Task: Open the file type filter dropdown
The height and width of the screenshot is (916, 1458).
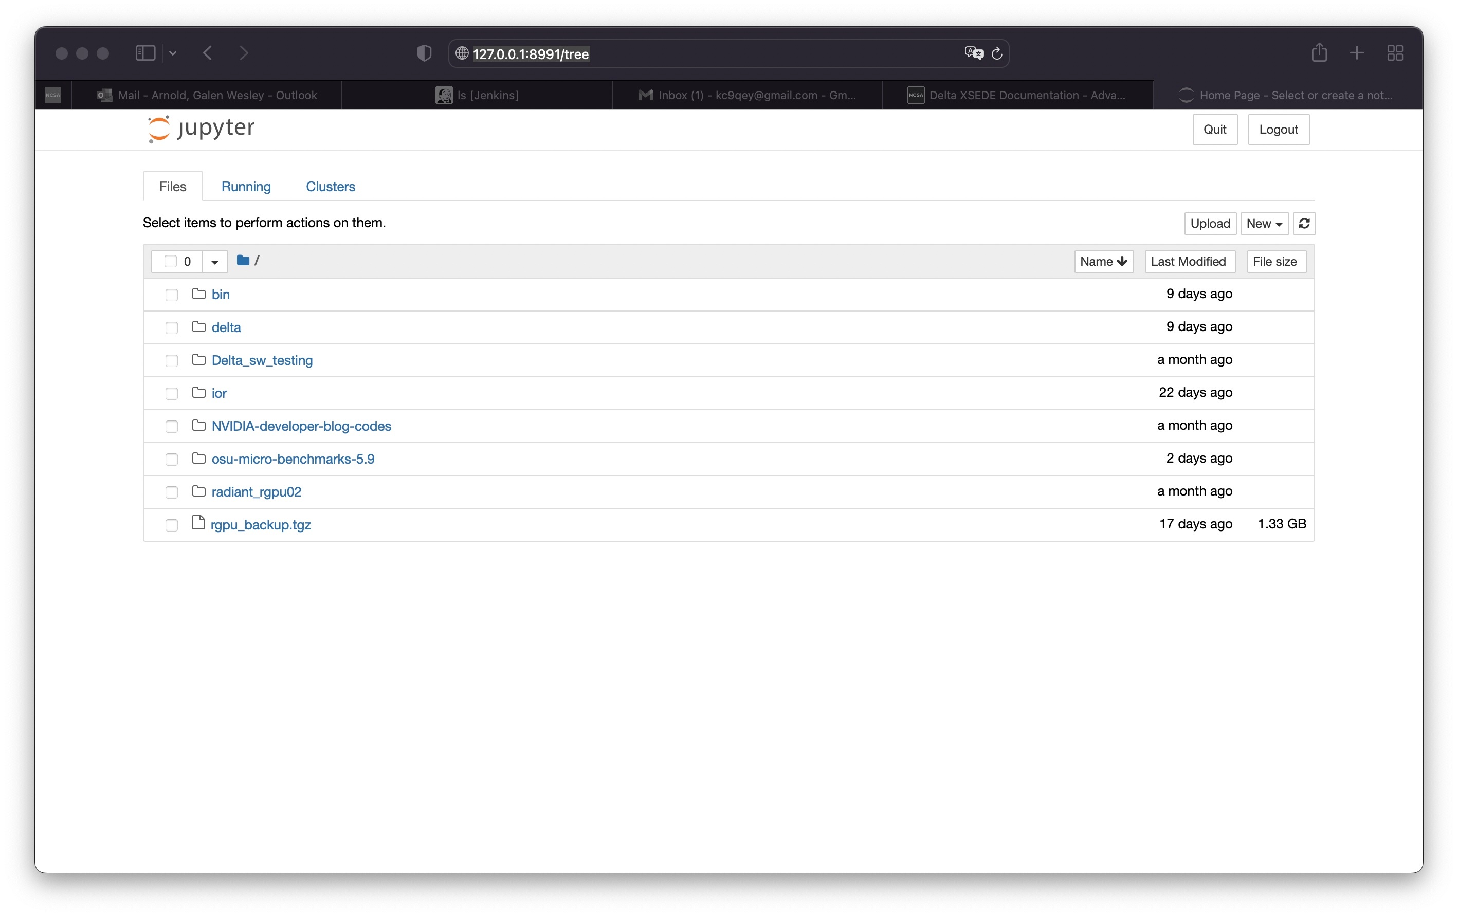Action: coord(214,261)
